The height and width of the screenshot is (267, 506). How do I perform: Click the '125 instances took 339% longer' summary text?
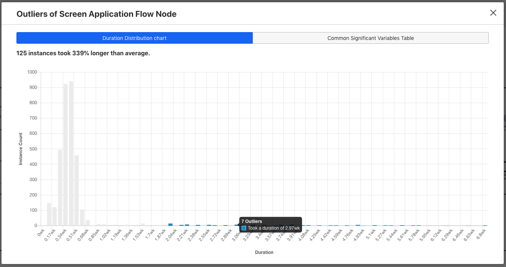[83, 53]
